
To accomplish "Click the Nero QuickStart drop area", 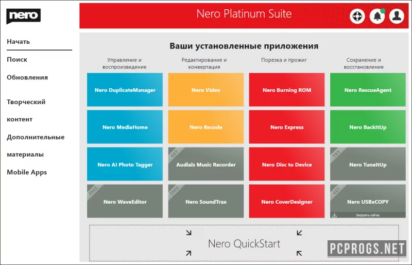I will pos(244,243).
